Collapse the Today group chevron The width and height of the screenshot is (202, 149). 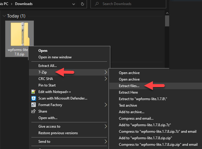point(4,16)
